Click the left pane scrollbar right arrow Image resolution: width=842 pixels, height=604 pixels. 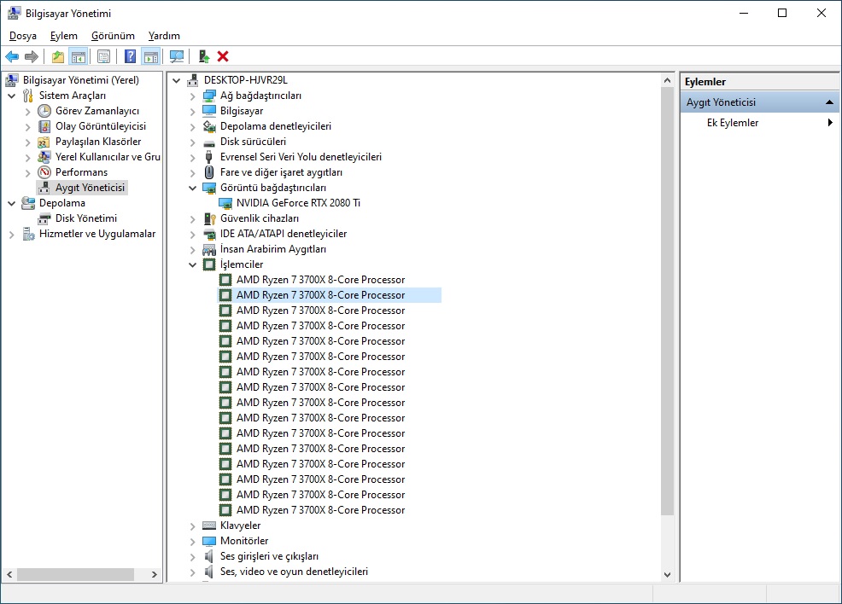click(x=154, y=574)
